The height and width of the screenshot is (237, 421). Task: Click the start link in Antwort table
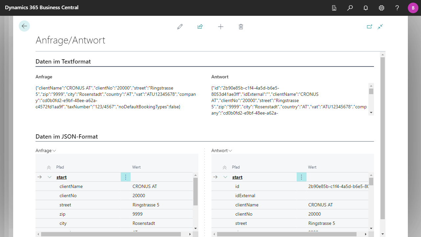[237, 177]
